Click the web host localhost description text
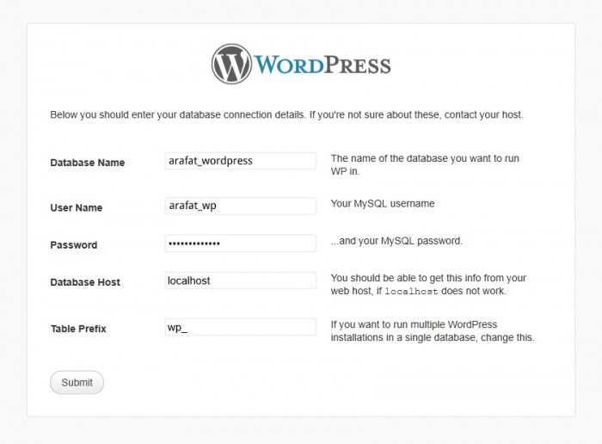Viewport: 602px width, 444px height. (x=428, y=285)
